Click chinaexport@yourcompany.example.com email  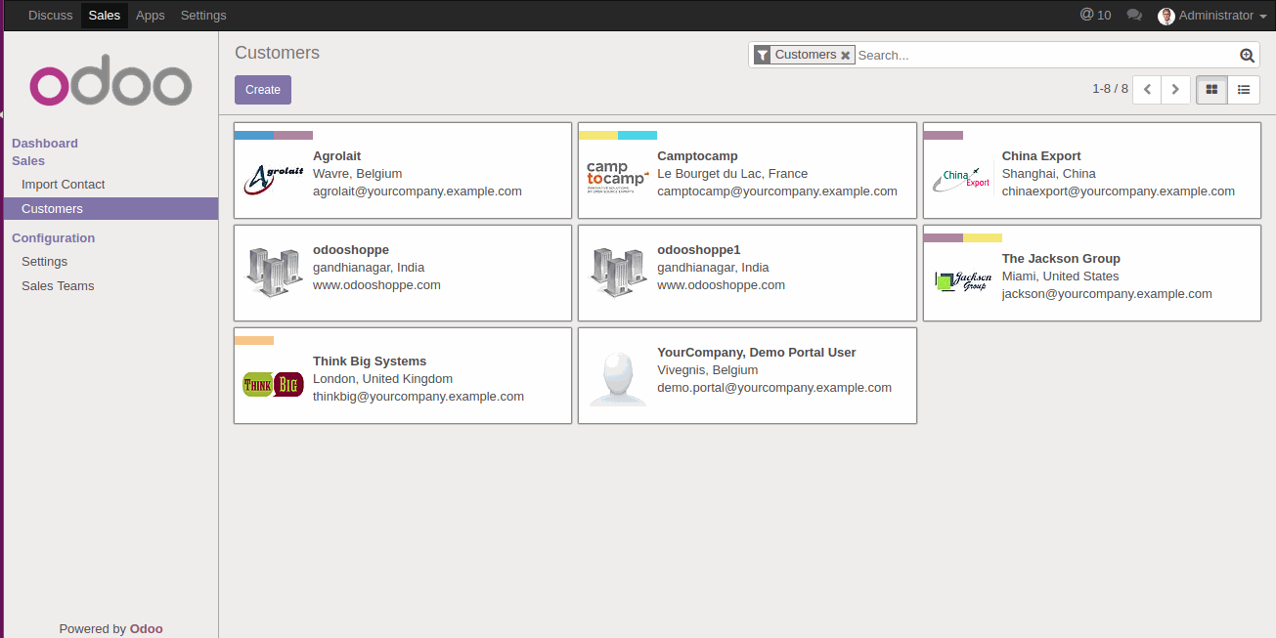1119,191
